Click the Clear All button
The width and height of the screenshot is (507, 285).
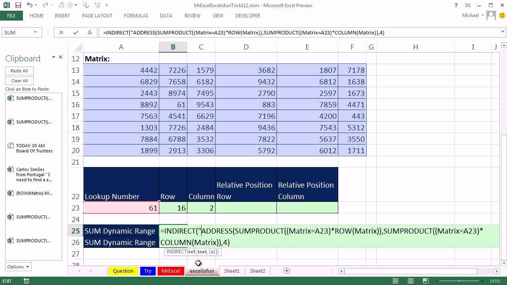[x=19, y=81]
